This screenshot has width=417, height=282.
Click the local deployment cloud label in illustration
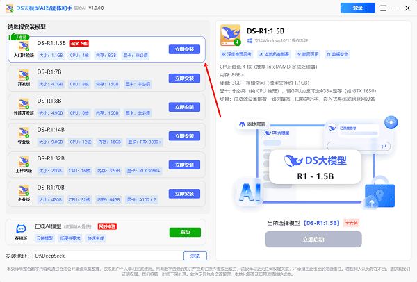[x=252, y=124]
